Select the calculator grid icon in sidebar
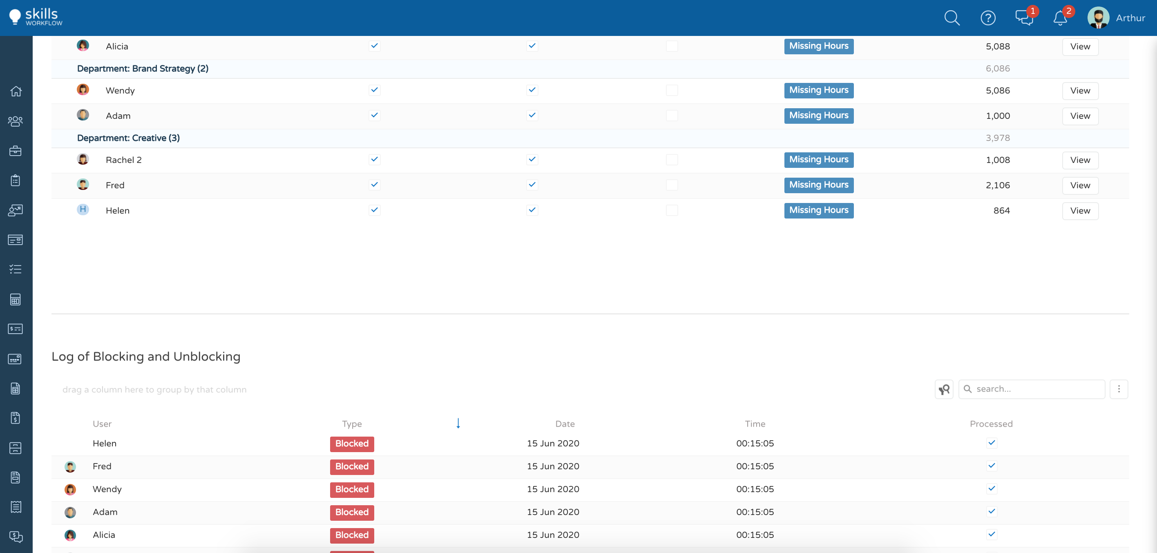 16,299
